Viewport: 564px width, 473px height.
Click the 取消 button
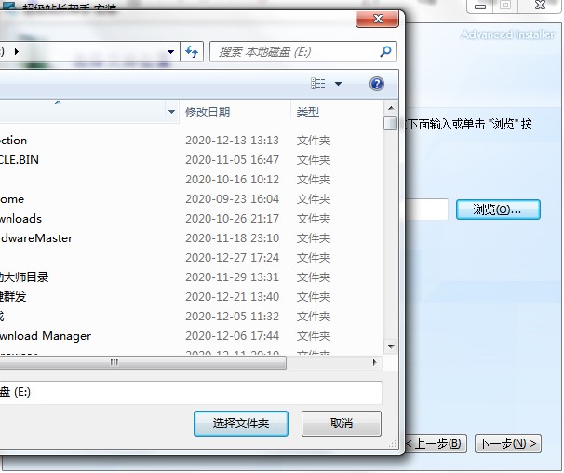(341, 424)
